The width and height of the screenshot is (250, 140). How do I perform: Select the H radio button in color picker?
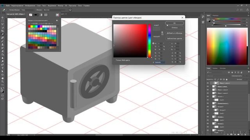click(x=154, y=43)
